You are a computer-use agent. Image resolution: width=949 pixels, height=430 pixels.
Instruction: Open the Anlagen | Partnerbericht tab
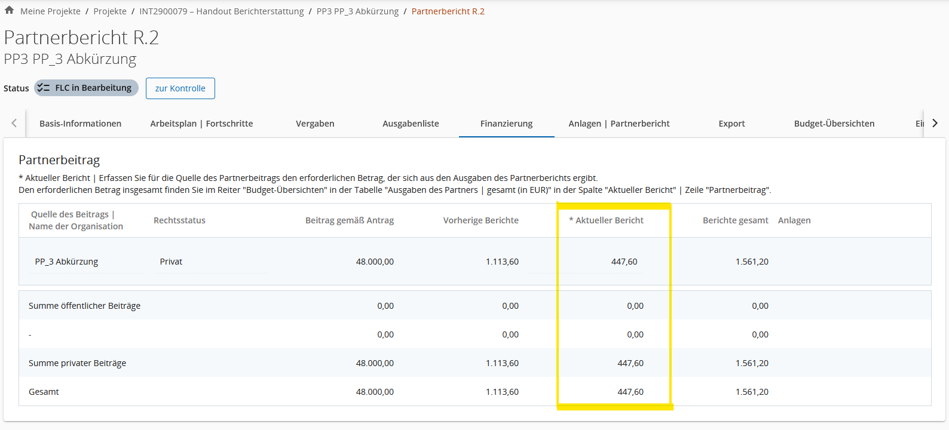click(619, 124)
